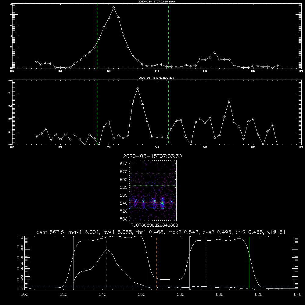
Task: Click the green solid line at 525 in bottom plot
Action: pos(74,263)
